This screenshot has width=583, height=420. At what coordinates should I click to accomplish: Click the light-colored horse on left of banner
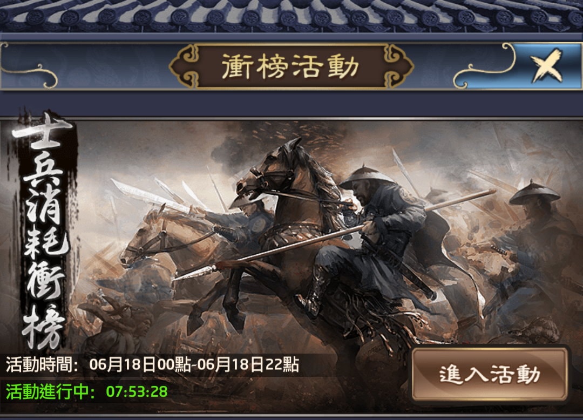[x=164, y=238]
